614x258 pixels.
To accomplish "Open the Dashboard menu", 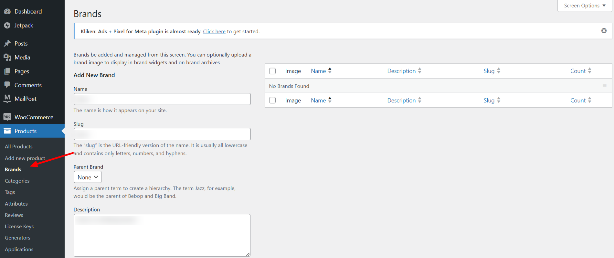I will pos(28,11).
